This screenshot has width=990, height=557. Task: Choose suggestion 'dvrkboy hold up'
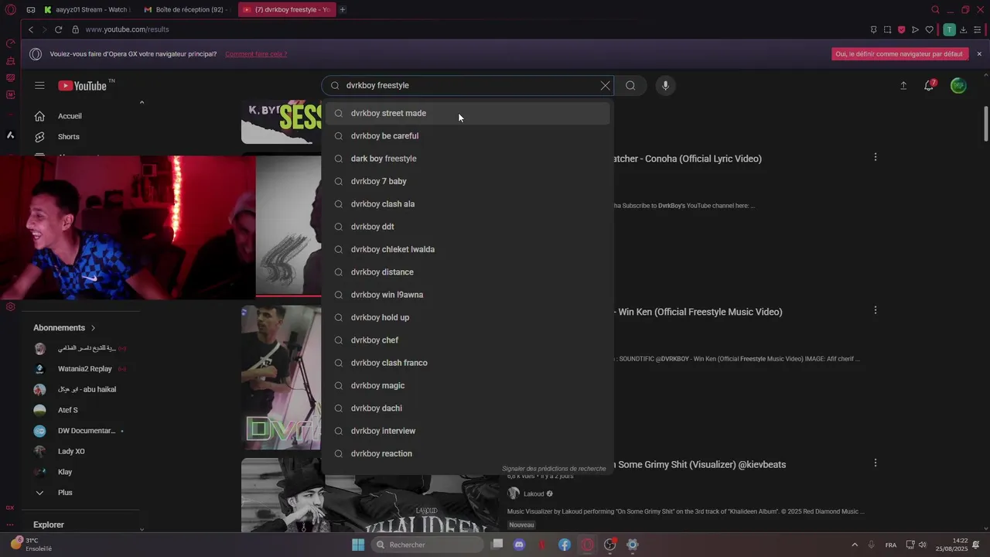[468, 317]
